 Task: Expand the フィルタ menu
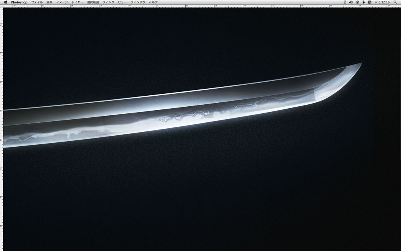point(108,2)
